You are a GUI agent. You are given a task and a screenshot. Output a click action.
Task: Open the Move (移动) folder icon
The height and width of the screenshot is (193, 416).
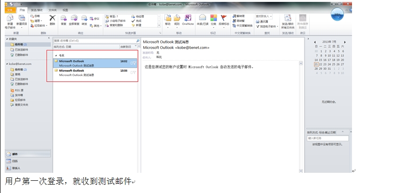[168, 18]
